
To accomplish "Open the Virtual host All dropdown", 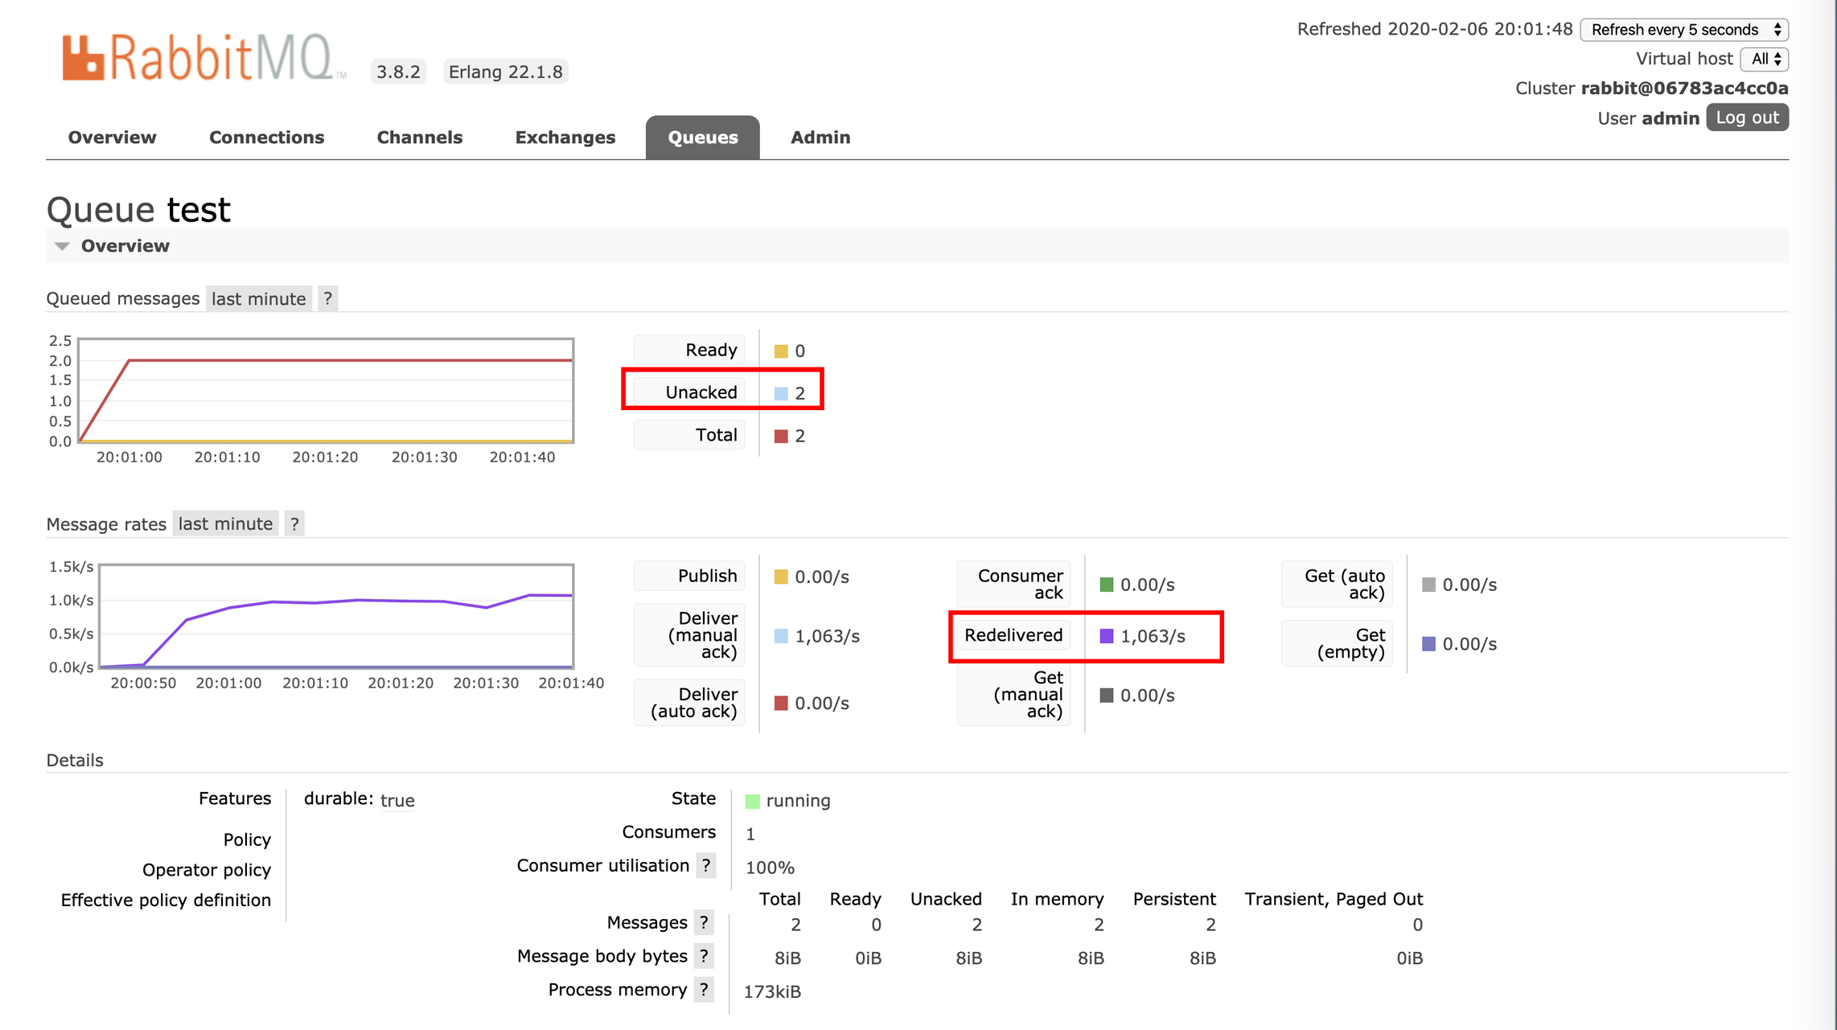I will click(1765, 59).
